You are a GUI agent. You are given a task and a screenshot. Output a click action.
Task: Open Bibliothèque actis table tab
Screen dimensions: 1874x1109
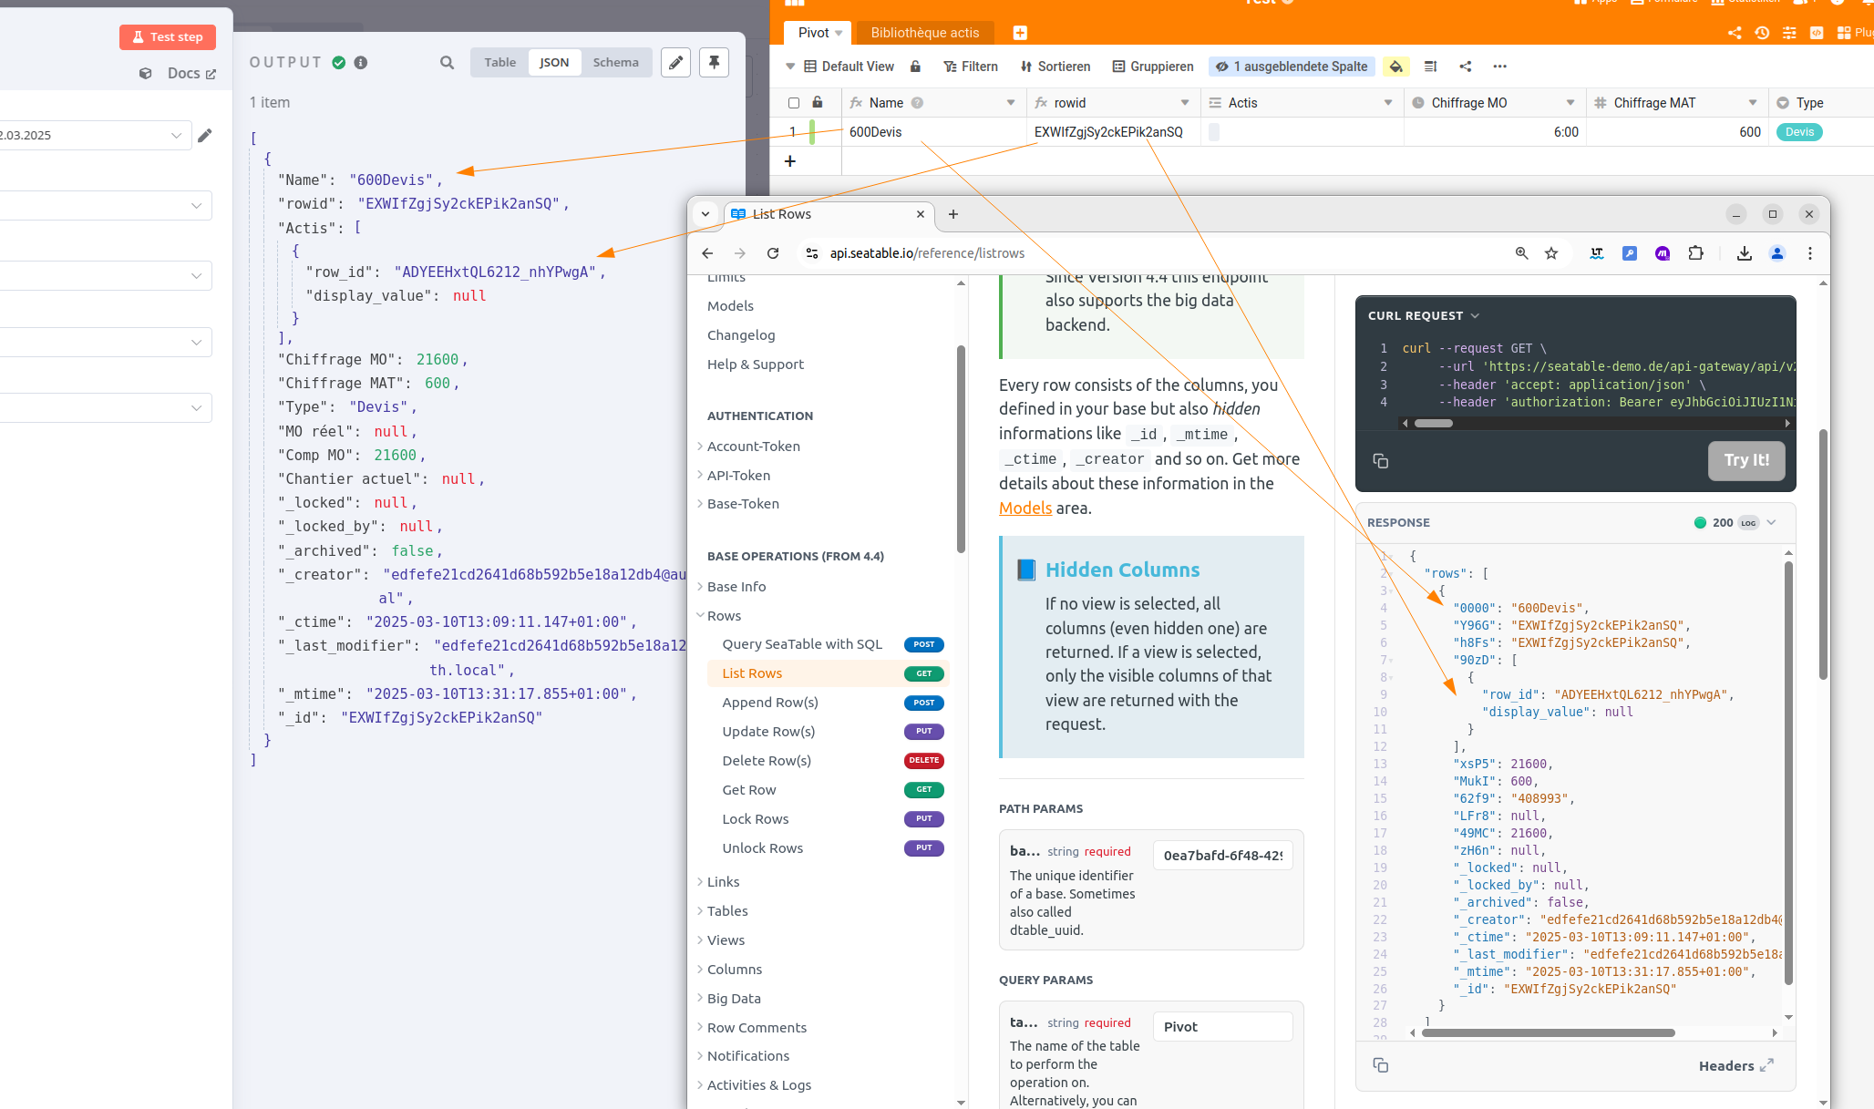coord(925,33)
